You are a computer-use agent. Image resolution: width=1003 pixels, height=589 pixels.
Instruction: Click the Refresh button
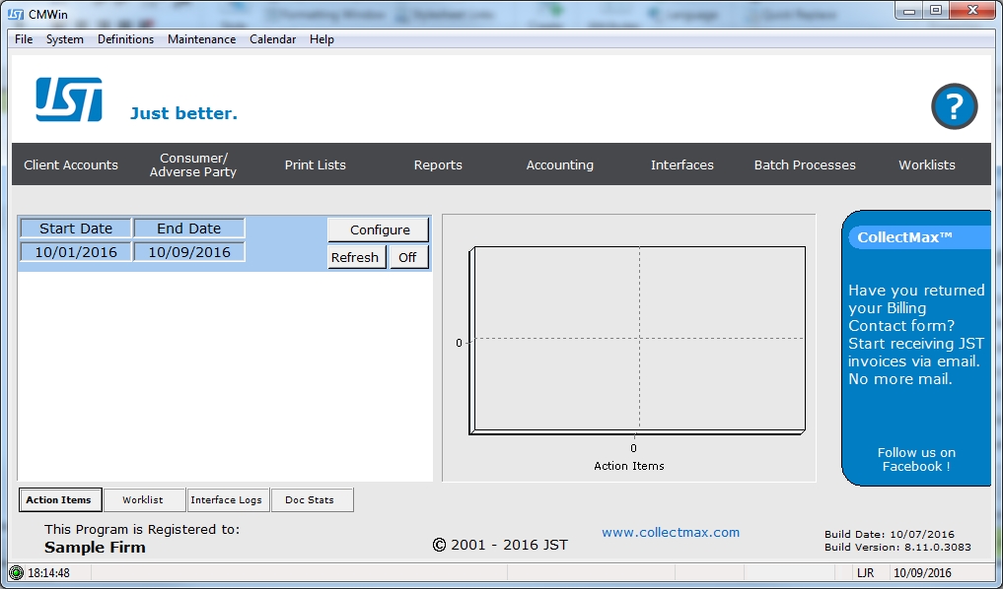(x=355, y=257)
